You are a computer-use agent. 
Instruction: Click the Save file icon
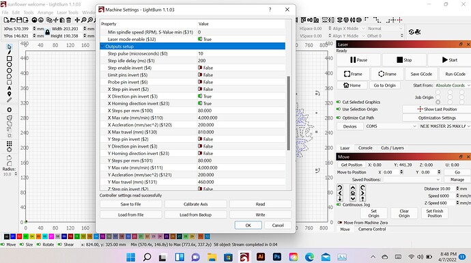[x=19, y=20]
